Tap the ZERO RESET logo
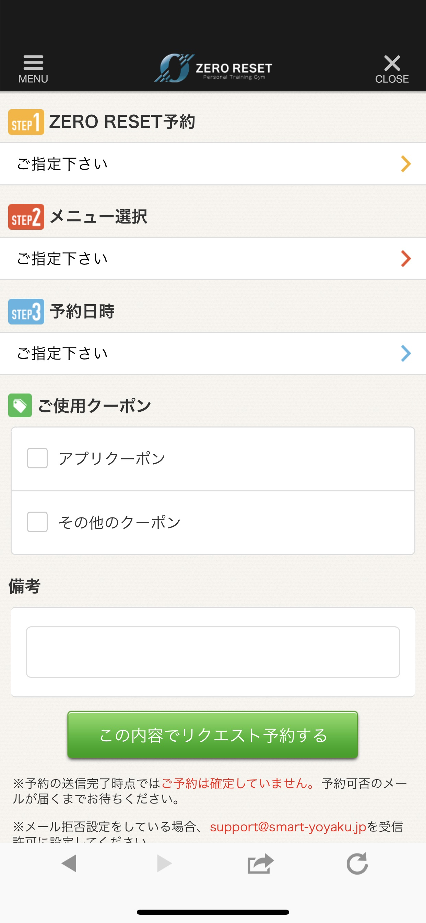Screen dimensions: 426x923 pos(213,68)
